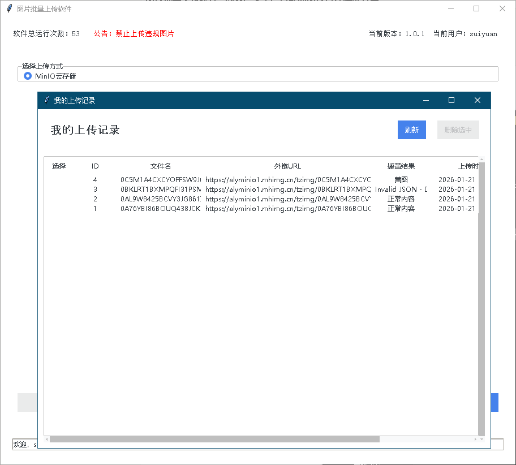
Task: Click the right arrow of the horizontal scrollbar
Action: [475, 439]
